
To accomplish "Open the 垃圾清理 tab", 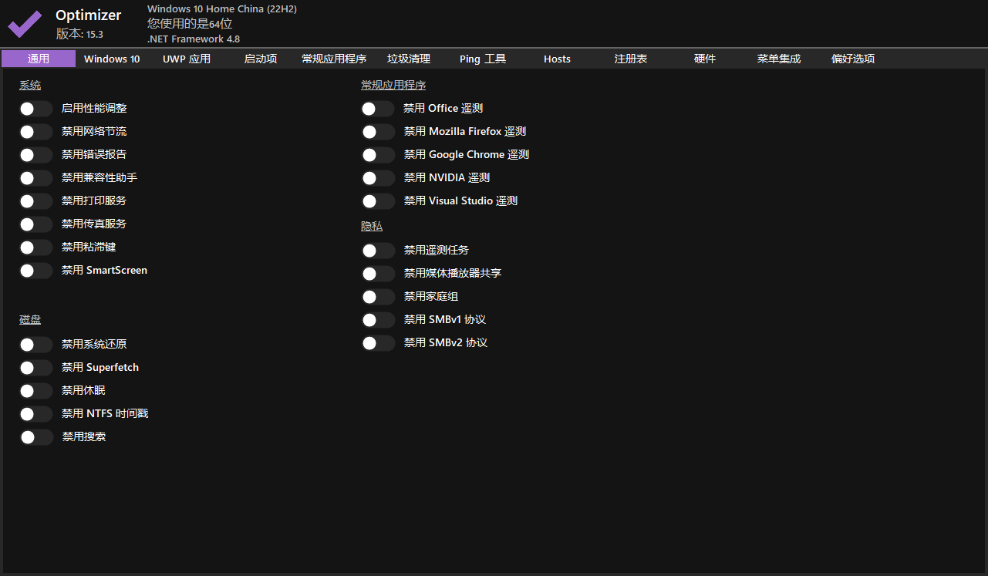I will (409, 59).
